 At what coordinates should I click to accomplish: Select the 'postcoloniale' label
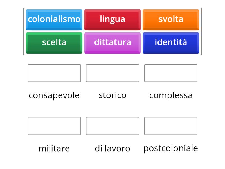(171, 148)
